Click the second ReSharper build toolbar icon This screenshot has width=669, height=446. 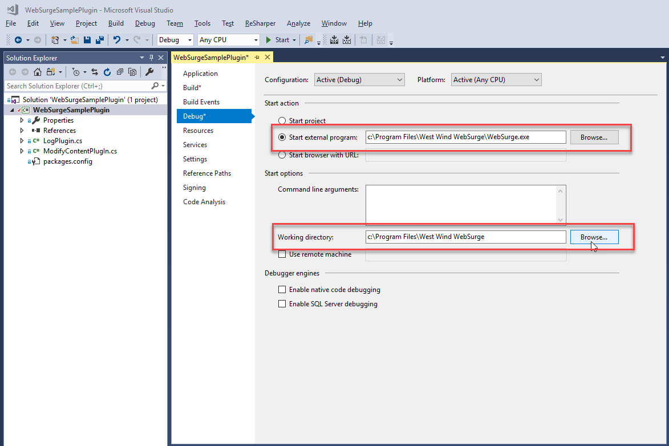point(347,40)
